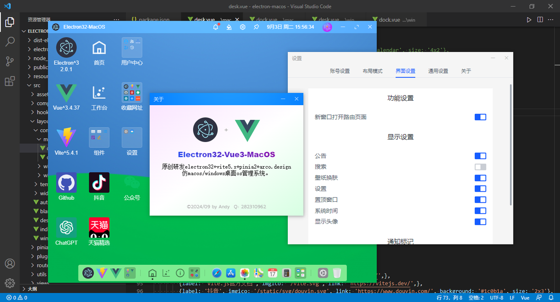Open the 组件 components folder

(99, 141)
